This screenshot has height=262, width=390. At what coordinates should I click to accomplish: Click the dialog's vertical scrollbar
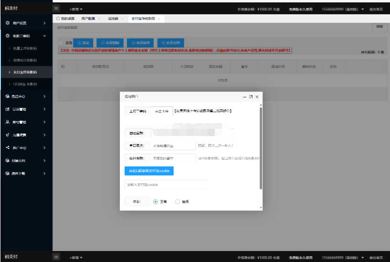click(261, 148)
